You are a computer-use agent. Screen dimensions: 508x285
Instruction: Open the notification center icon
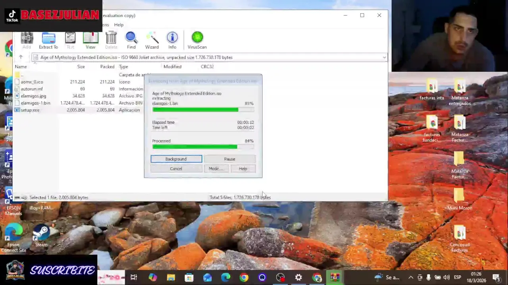coord(496,277)
